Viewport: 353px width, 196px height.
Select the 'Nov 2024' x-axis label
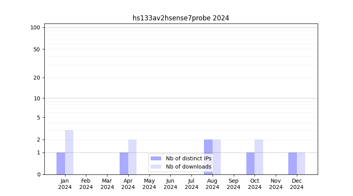(x=276, y=184)
